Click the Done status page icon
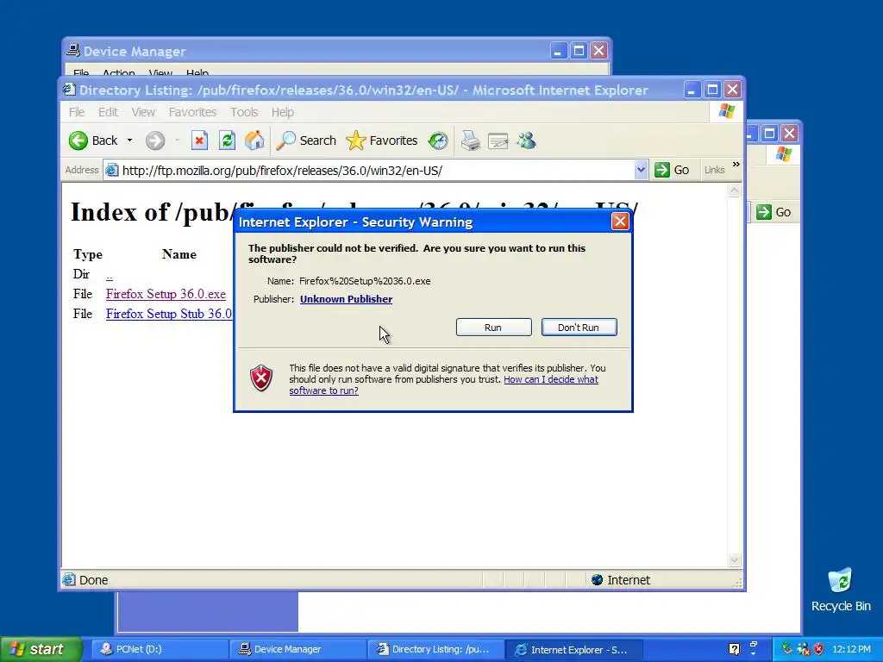 [69, 579]
